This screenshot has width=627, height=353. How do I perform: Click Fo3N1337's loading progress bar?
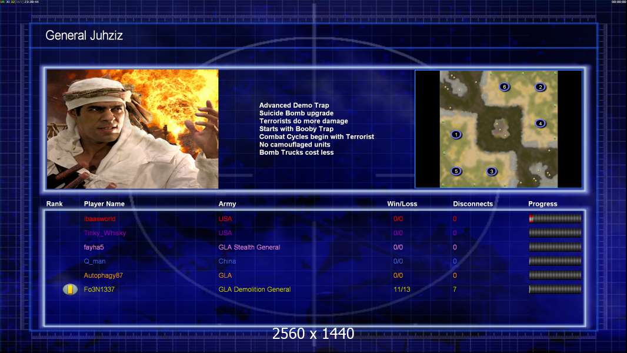[555, 289]
